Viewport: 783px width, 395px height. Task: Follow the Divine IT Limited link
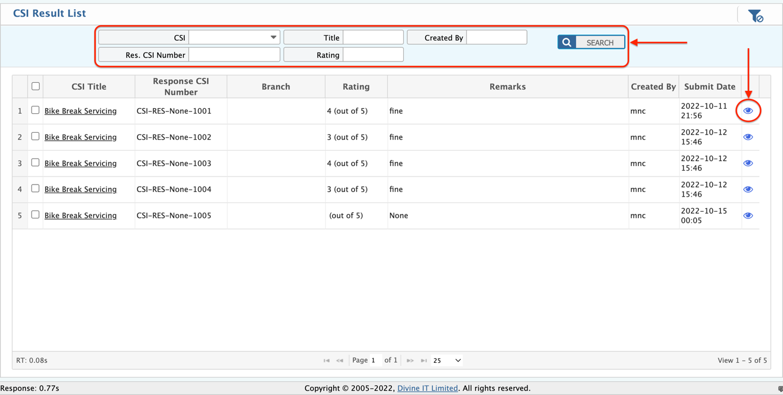tap(427, 388)
